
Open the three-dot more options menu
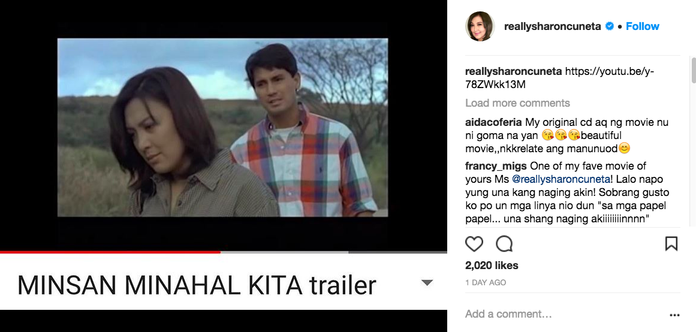pos(674,315)
